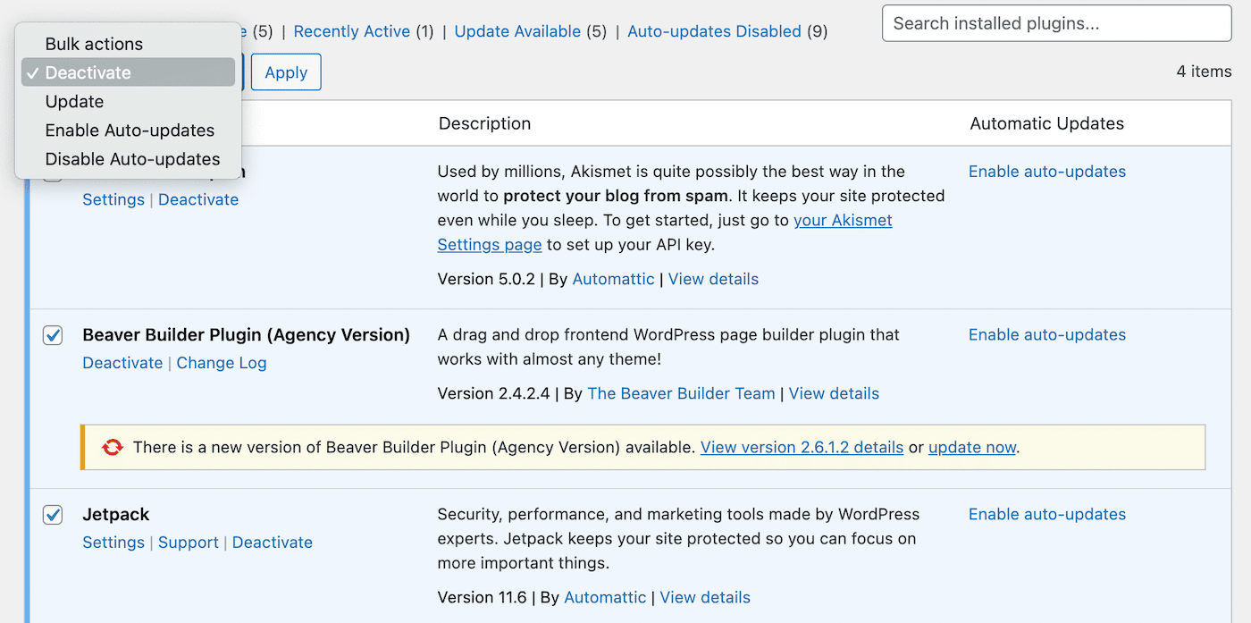
Task: Click the update refresh icon beside Beaver Builder notice
Action: pyautogui.click(x=111, y=446)
